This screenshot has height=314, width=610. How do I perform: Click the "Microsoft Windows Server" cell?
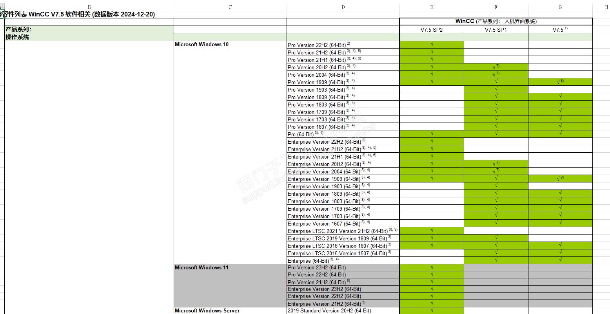[230, 311]
